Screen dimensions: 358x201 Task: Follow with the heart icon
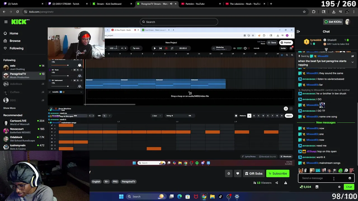(238, 174)
